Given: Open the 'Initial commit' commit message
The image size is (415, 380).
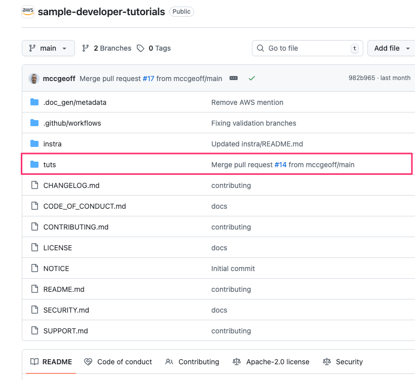Looking at the screenshot, I should (x=233, y=269).
